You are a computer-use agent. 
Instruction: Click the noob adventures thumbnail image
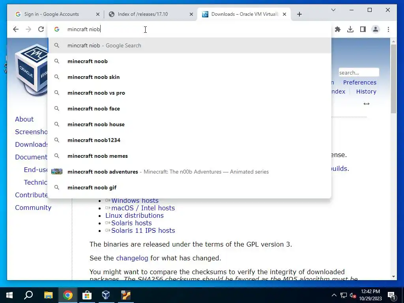pyautogui.click(x=57, y=172)
